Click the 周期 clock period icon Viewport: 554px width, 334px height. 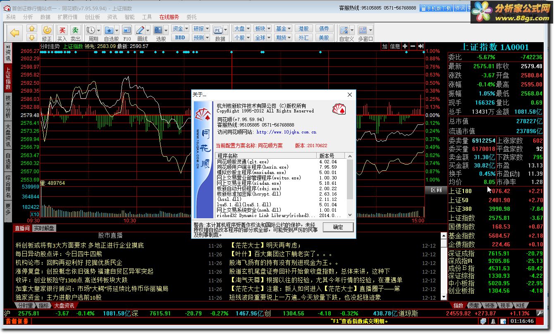tap(91, 30)
